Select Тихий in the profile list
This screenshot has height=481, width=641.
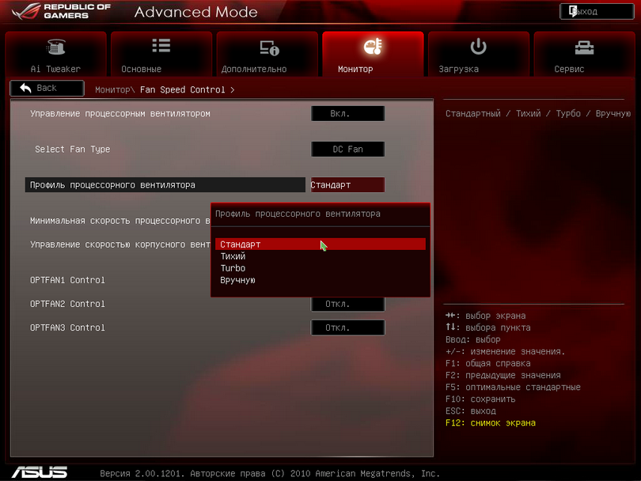(x=233, y=256)
